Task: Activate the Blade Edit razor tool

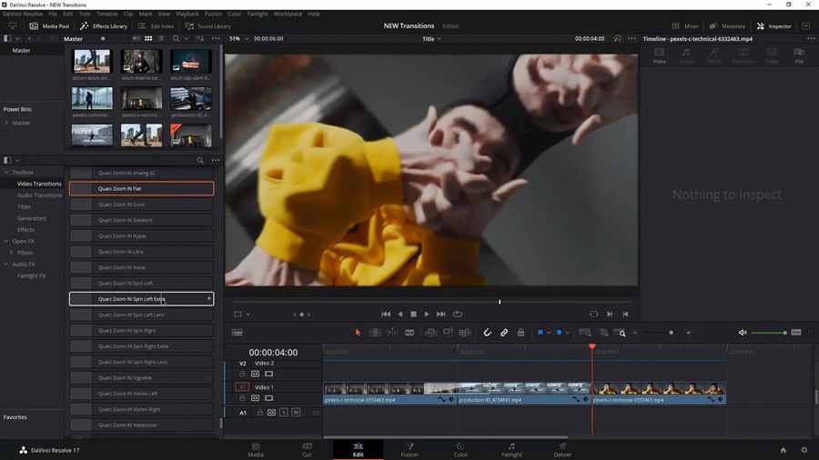Action: [x=409, y=333]
